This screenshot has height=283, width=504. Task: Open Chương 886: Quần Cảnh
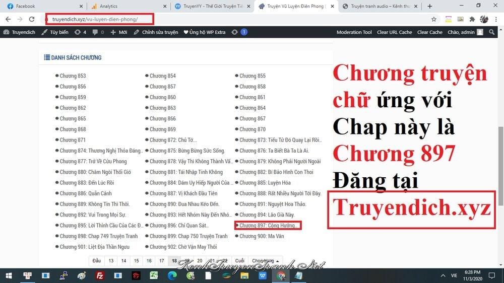[86, 193]
